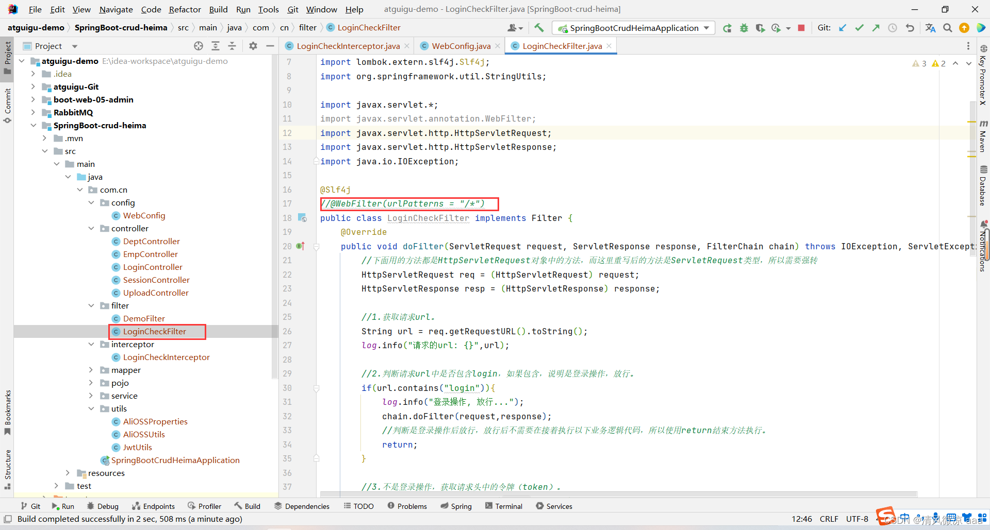Click the override gutter icon at line 20
Screen dimensions: 990x530
301,246
